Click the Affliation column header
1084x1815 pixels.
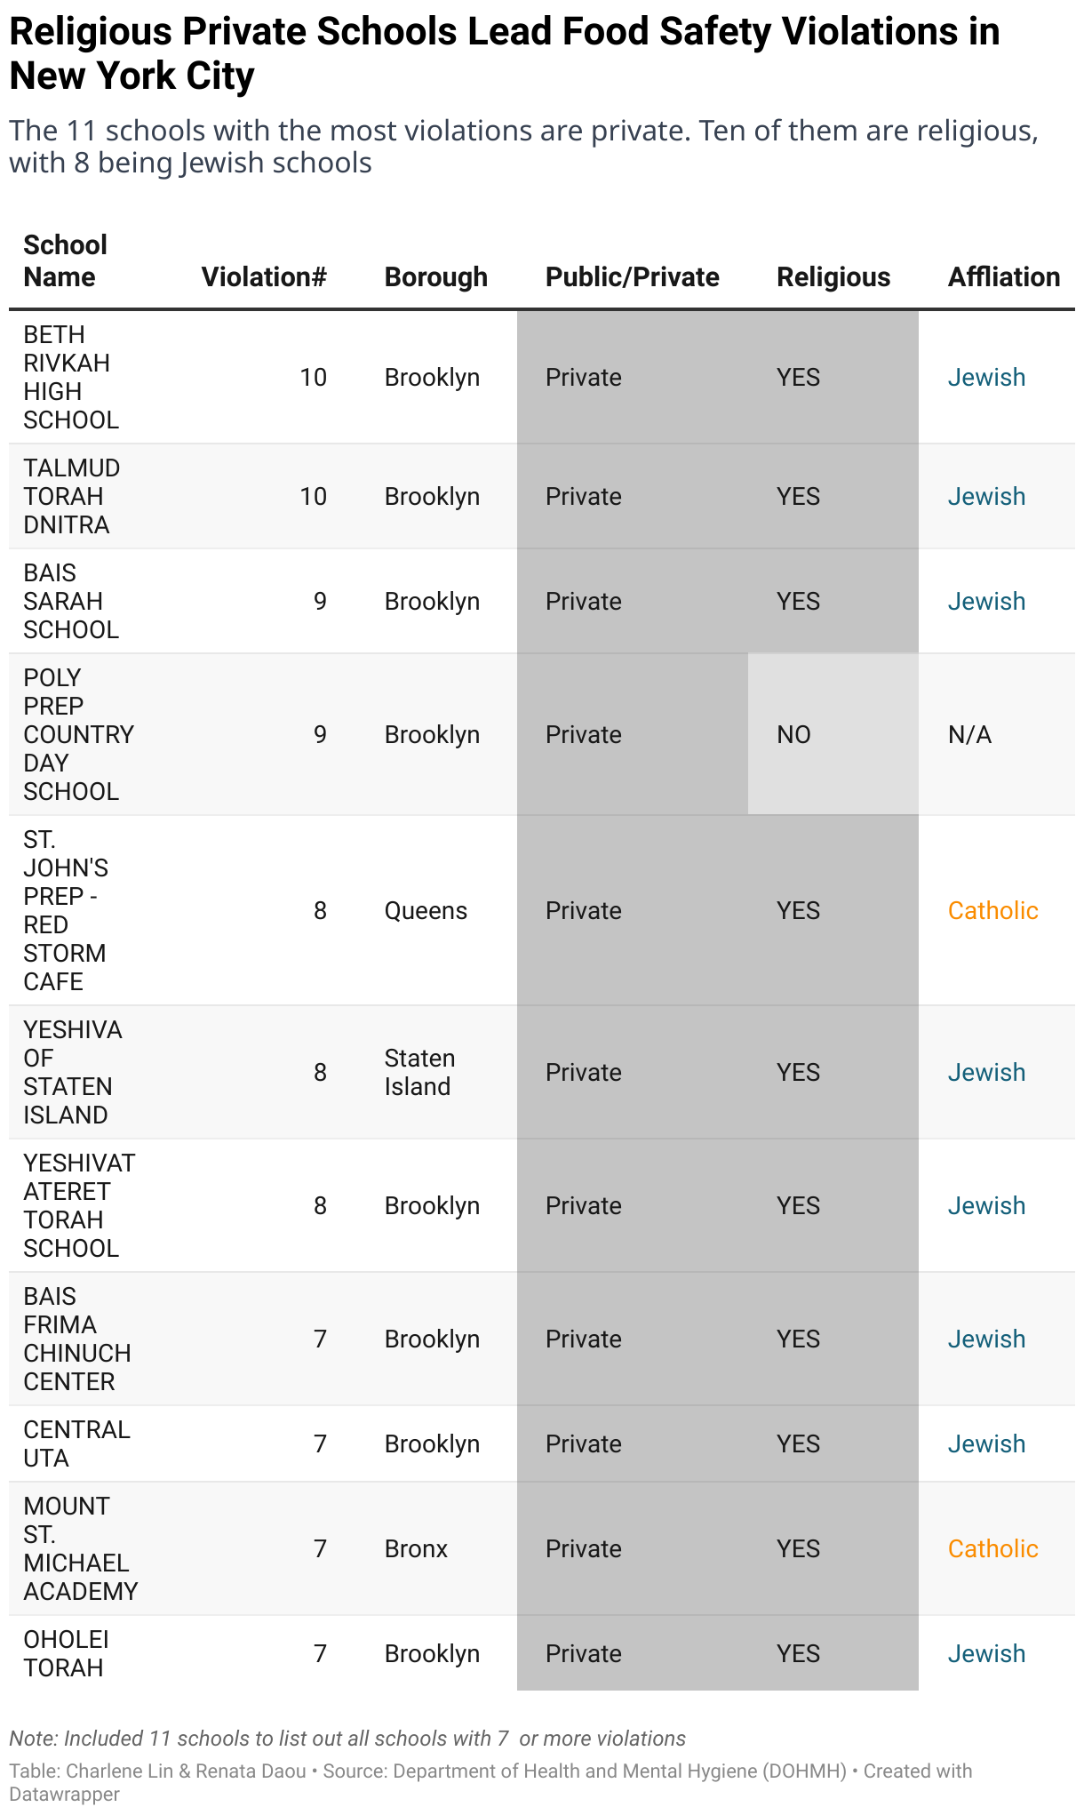pyautogui.click(x=1003, y=277)
